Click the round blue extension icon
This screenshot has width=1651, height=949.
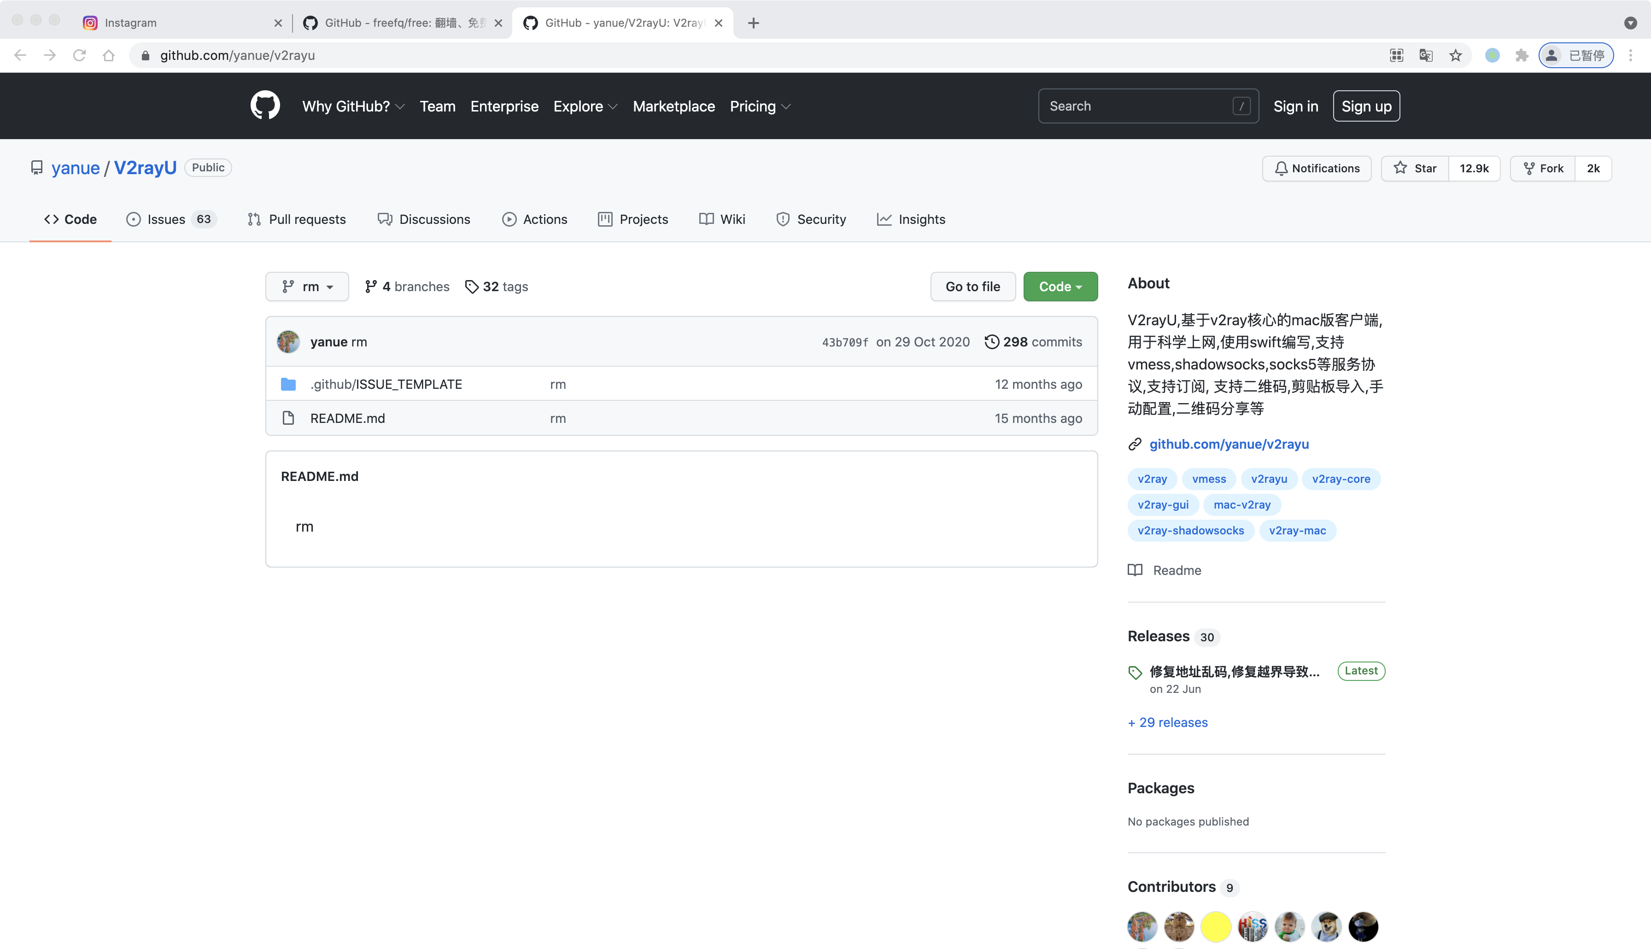coord(1492,55)
